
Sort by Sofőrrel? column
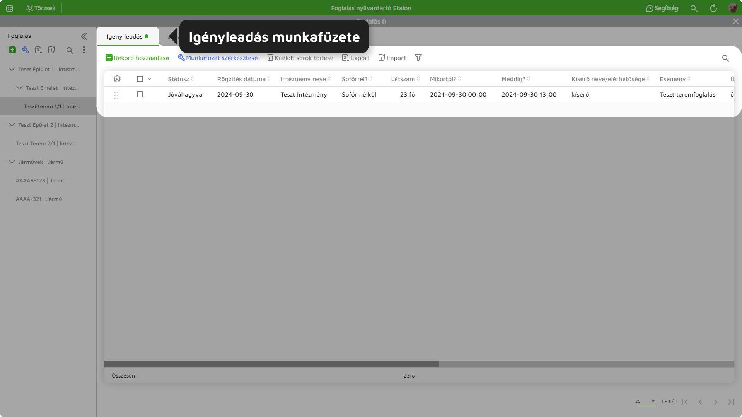point(357,79)
